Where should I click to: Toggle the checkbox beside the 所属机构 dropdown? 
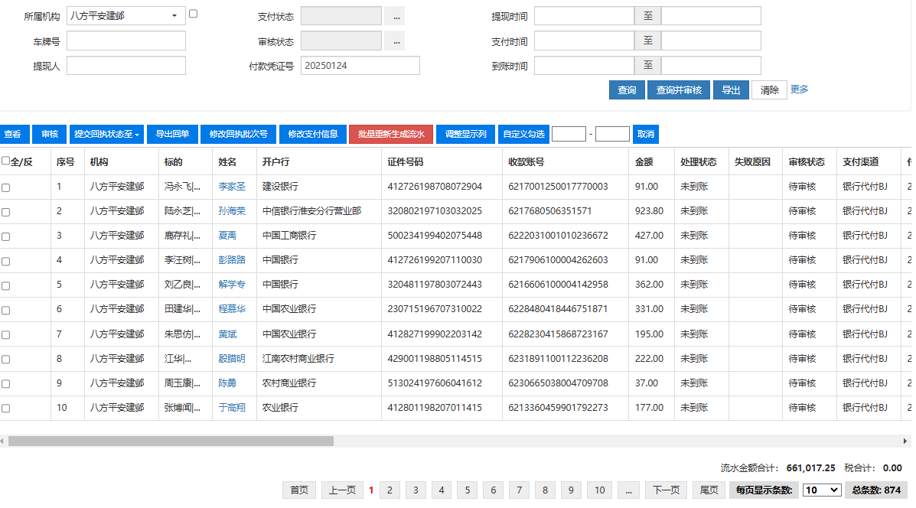(193, 14)
